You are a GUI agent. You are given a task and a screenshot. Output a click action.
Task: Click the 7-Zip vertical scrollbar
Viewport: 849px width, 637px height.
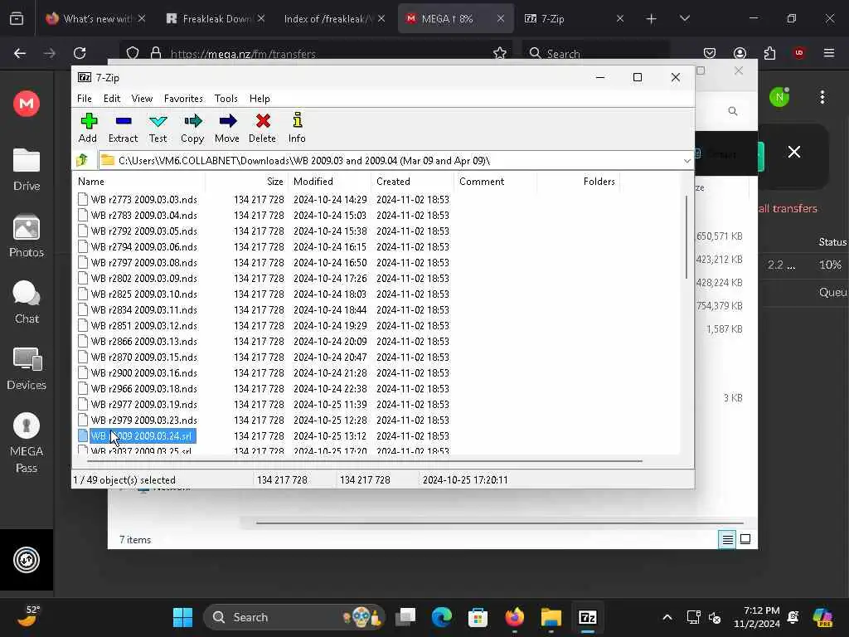point(686,237)
